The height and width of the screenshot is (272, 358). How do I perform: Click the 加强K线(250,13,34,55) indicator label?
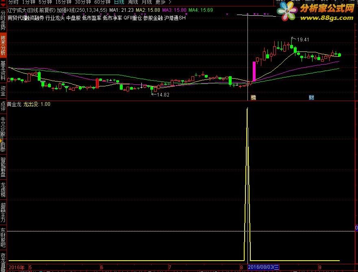pyautogui.click(x=82, y=10)
